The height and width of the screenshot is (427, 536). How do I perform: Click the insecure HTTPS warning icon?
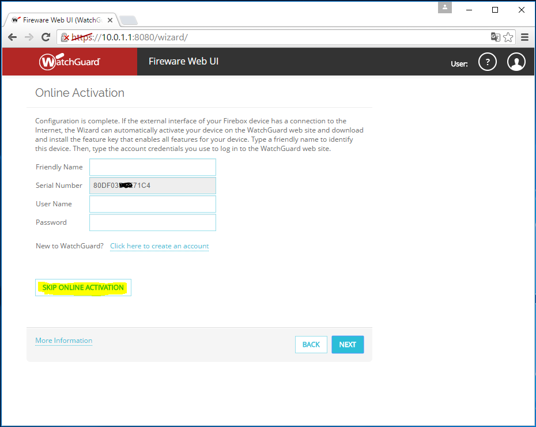(65, 37)
